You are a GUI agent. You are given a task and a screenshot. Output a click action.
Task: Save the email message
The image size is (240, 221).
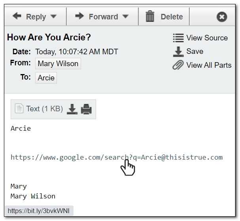[195, 51]
